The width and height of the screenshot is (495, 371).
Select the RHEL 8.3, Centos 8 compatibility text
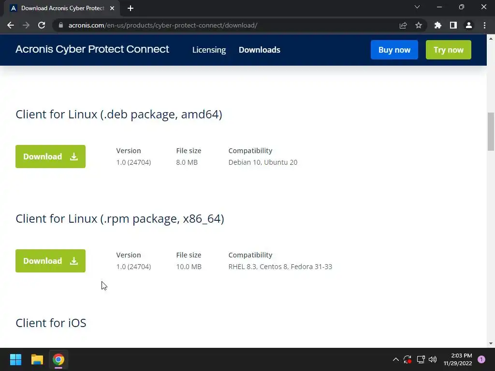(280, 267)
